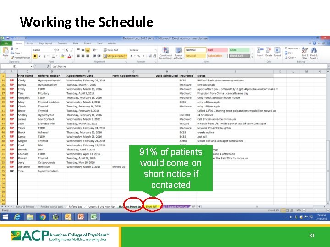Open the Clear dropdown in Editing group

[290, 57]
